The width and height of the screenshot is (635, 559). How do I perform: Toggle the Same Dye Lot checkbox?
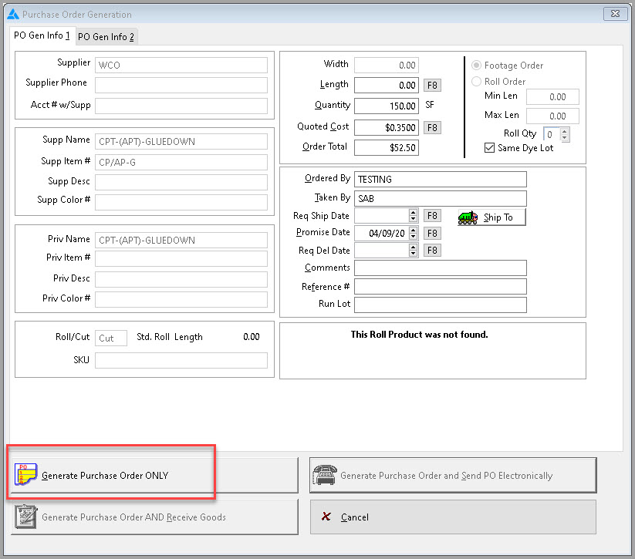coord(489,148)
